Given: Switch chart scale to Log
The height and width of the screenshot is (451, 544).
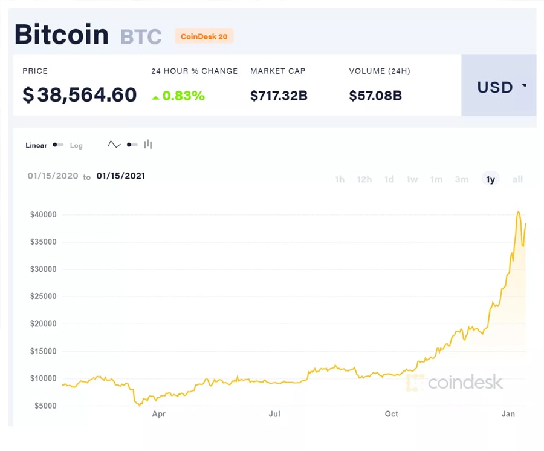Looking at the screenshot, I should (x=76, y=146).
